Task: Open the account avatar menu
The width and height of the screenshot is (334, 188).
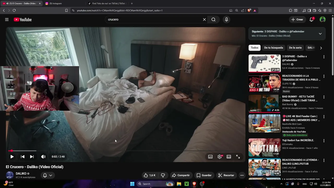Action: (323, 20)
